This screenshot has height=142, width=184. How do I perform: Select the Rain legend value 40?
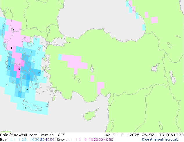tap(47, 140)
